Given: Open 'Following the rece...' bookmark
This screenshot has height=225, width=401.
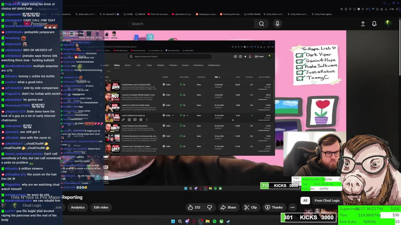Looking at the screenshot, I should [230, 14].
